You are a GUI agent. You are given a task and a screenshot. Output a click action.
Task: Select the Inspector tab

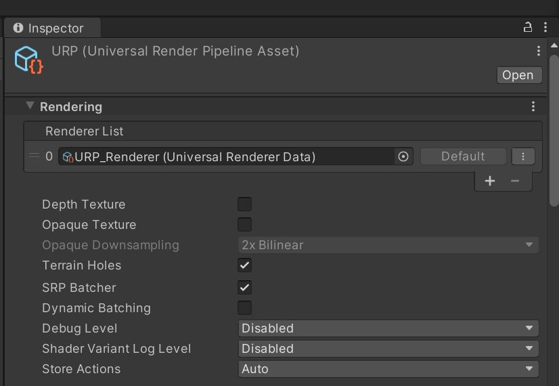click(52, 28)
